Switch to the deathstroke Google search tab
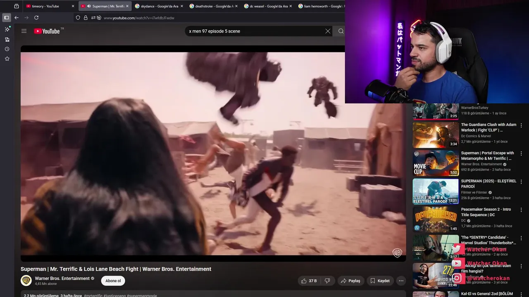 (x=213, y=6)
